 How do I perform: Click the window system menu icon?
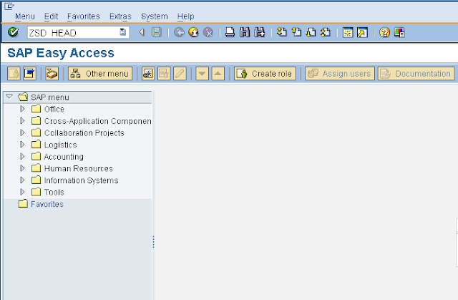click(9, 6)
